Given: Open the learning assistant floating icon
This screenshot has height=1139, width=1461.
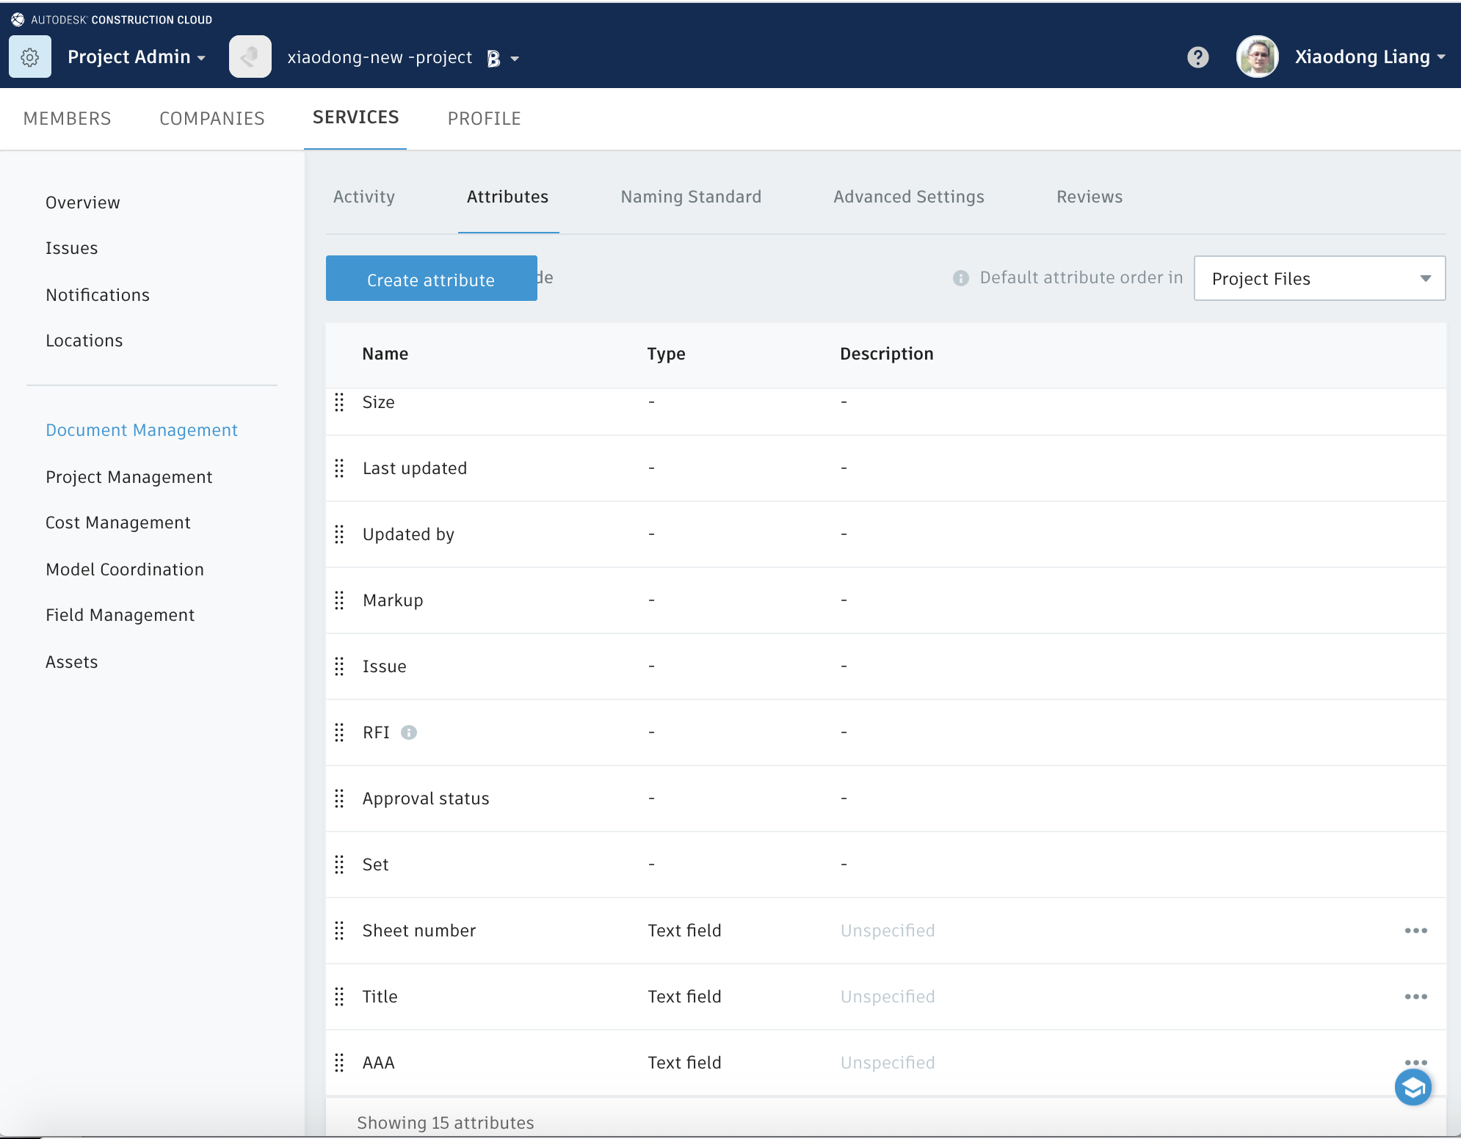Looking at the screenshot, I should [1413, 1088].
